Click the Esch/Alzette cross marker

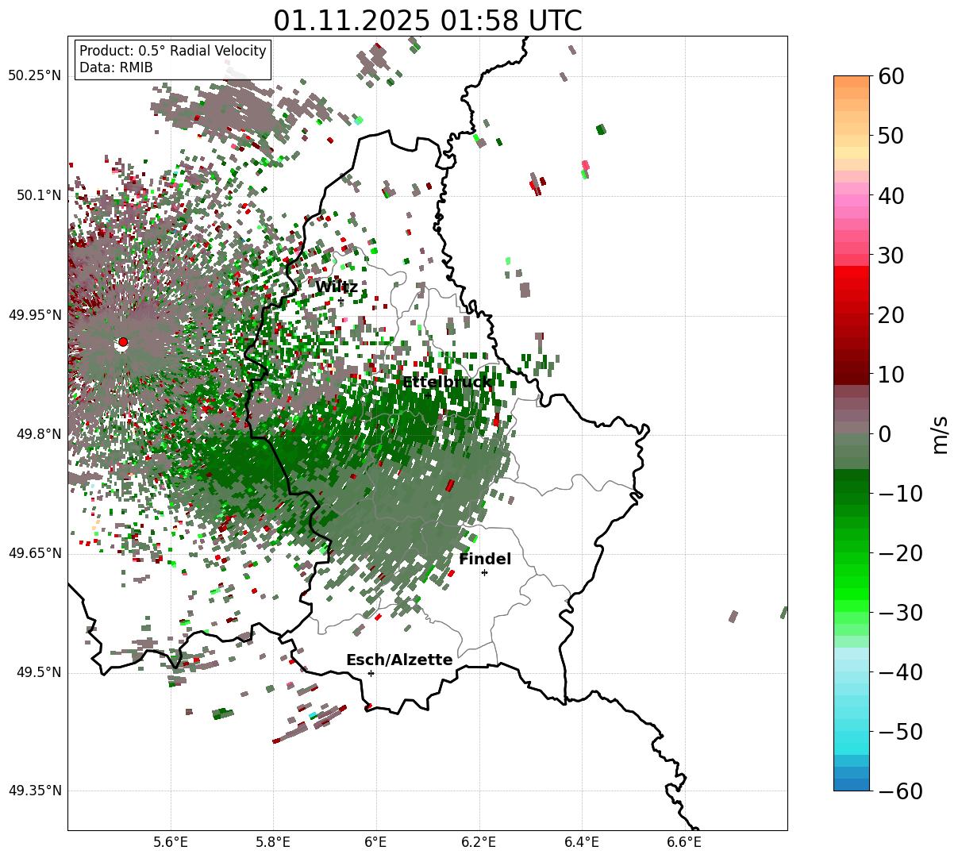pyautogui.click(x=371, y=673)
